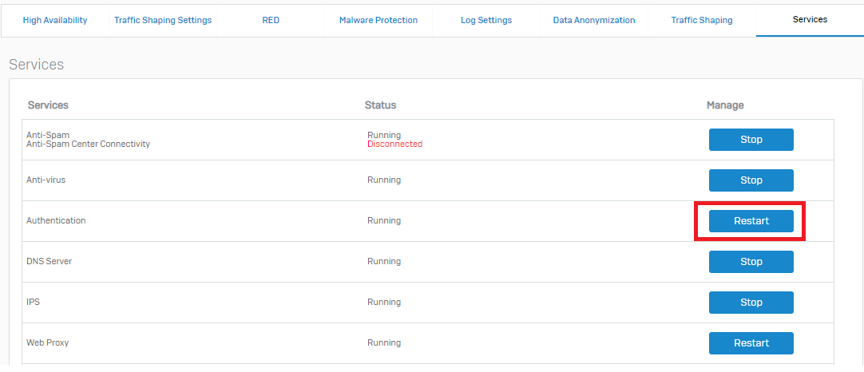Open the High Availability tab
Screen dimensions: 864x372
coord(55,20)
